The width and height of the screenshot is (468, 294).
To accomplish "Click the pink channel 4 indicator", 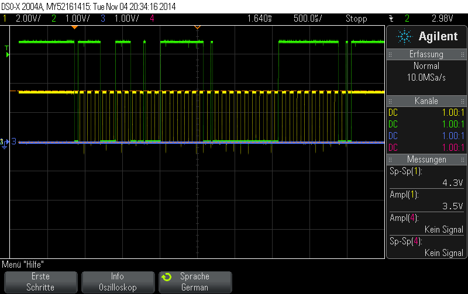I will point(152,19).
